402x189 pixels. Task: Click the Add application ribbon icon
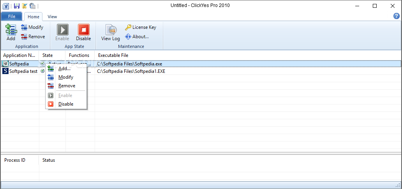11,32
